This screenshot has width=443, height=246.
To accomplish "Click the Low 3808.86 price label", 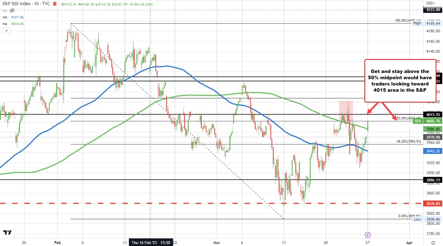I will (x=427, y=219).
